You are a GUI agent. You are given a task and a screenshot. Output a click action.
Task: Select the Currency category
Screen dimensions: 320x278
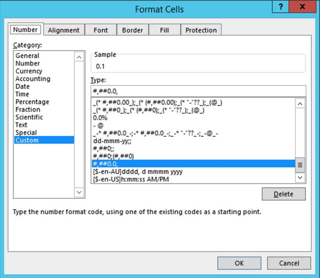[29, 71]
